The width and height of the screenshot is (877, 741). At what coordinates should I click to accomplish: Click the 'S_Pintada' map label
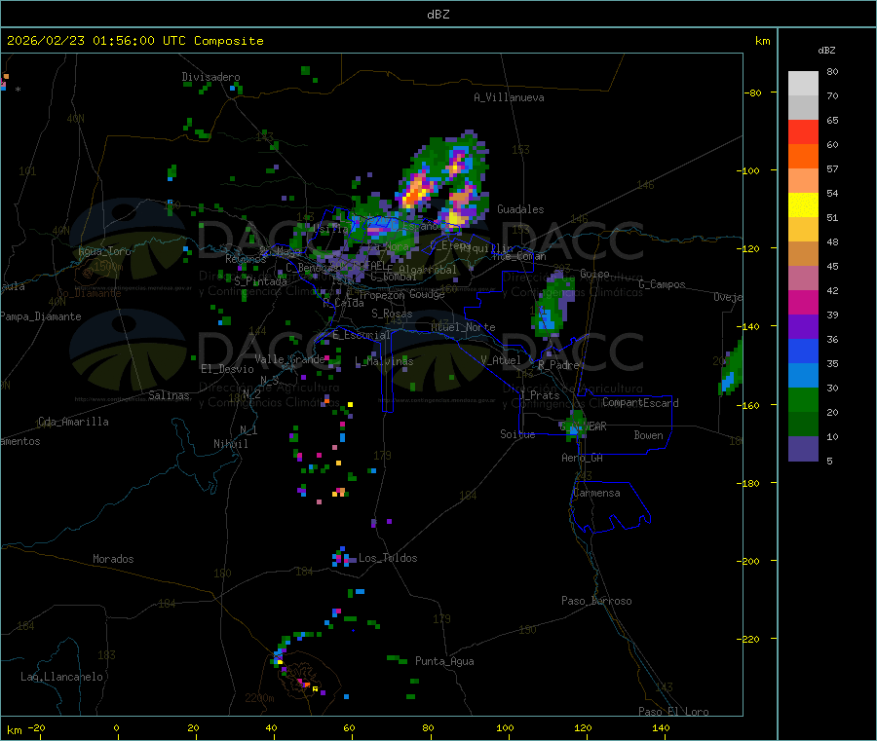pyautogui.click(x=260, y=281)
